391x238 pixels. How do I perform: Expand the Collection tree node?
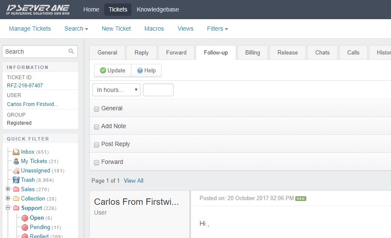8,198
